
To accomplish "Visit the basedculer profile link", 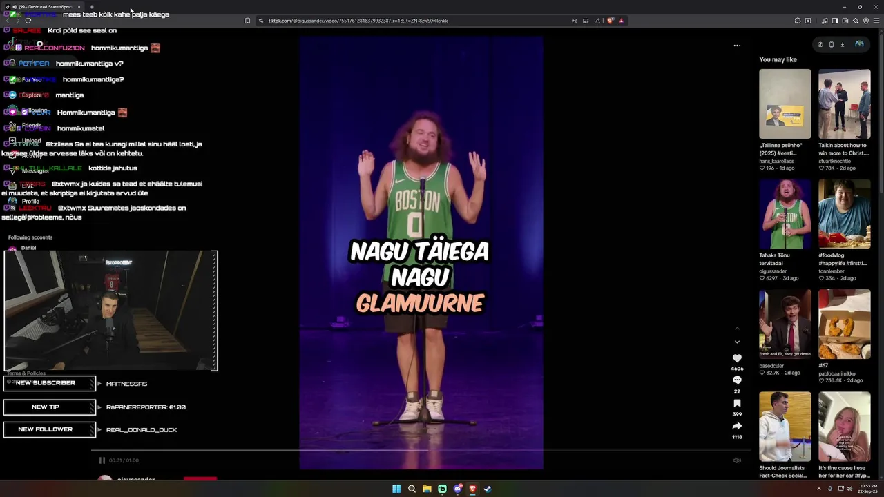I will (771, 366).
